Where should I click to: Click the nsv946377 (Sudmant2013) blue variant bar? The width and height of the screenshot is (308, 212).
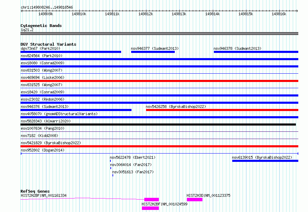[153, 52]
